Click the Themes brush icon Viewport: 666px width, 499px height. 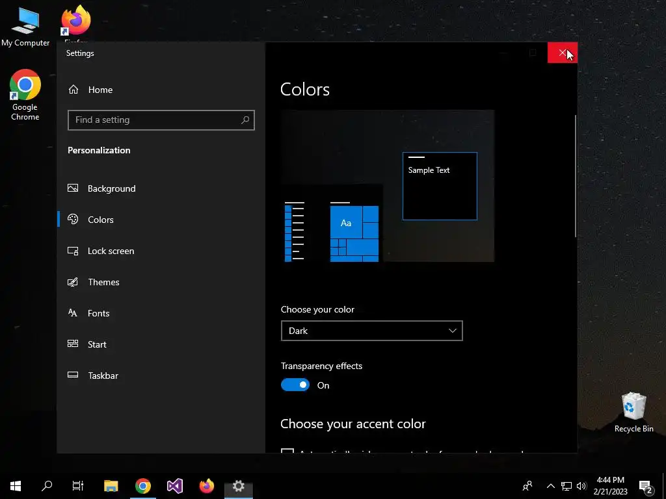tap(73, 282)
